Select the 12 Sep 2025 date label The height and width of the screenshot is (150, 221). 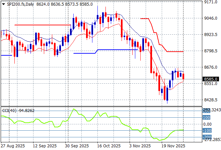[x=45, y=146]
